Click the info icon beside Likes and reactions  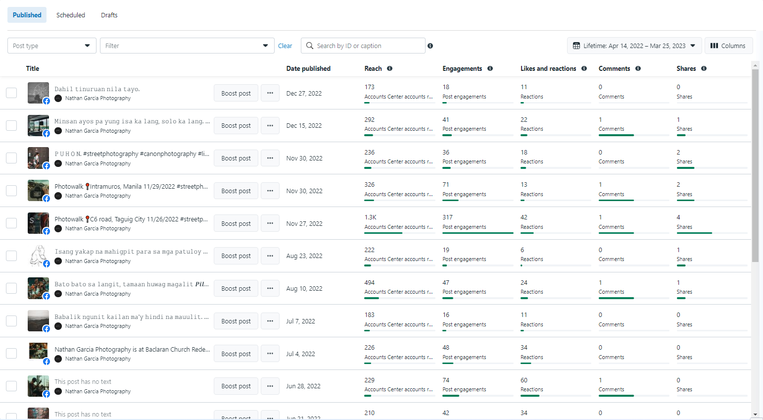[x=584, y=68]
